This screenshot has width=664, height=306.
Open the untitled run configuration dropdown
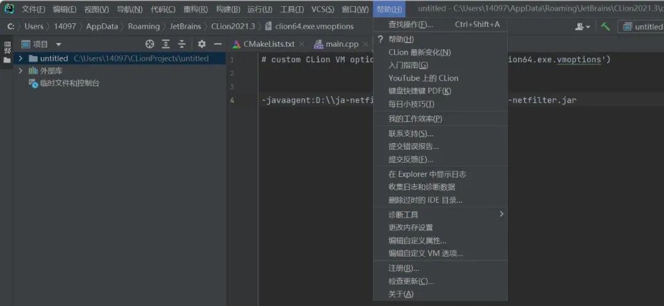pyautogui.click(x=641, y=26)
